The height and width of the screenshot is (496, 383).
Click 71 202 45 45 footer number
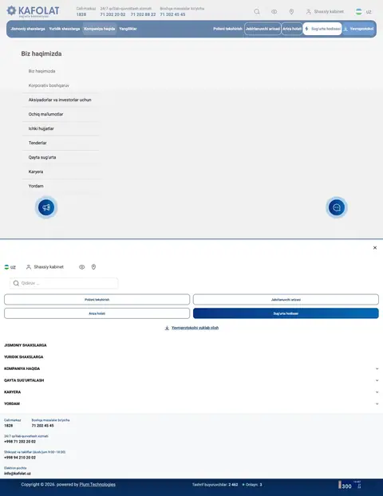click(43, 426)
